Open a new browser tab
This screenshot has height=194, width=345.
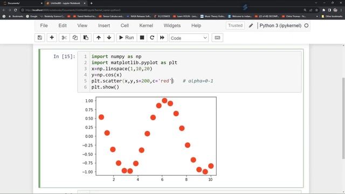(91, 3)
